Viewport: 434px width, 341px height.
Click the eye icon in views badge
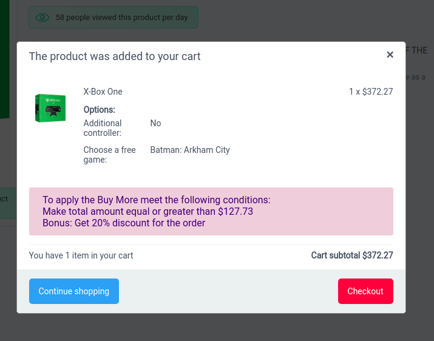(x=42, y=18)
